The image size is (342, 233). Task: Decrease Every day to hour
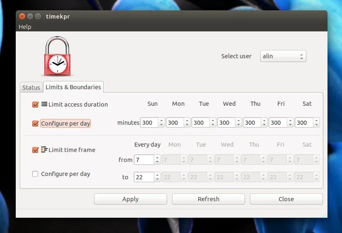pyautogui.click(x=157, y=180)
